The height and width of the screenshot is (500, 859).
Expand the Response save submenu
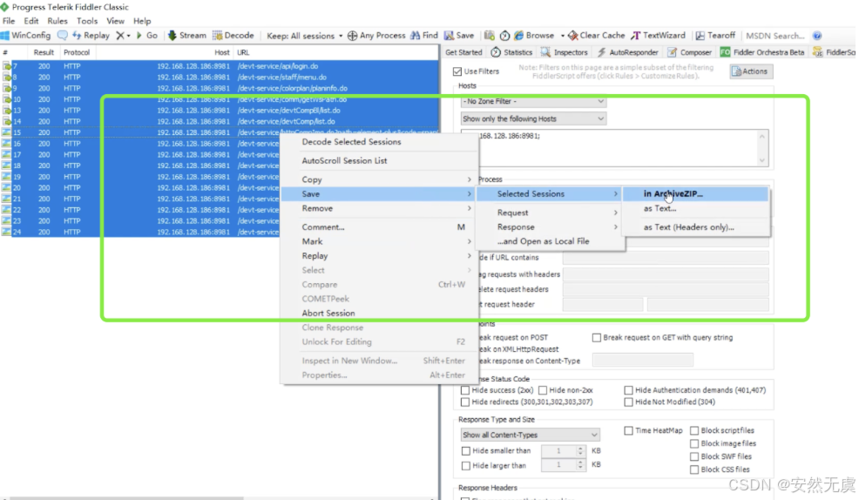[550, 226]
